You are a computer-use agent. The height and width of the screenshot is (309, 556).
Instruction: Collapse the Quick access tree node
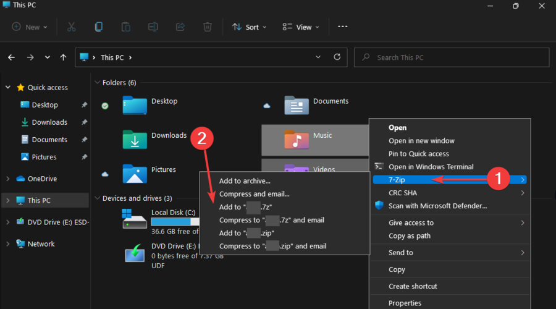[8, 87]
